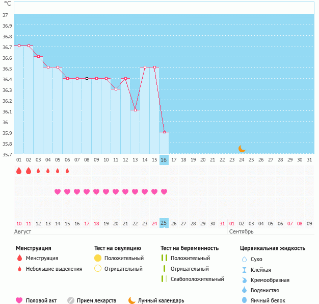
Task: Click the Лунный календарь legend label
Action: [x=162, y=300]
